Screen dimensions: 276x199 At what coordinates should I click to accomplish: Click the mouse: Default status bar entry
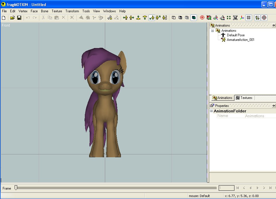pos(199,196)
